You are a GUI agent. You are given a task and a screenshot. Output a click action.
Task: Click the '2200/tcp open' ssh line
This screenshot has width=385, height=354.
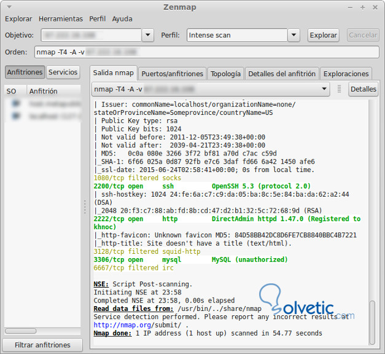click(x=202, y=186)
